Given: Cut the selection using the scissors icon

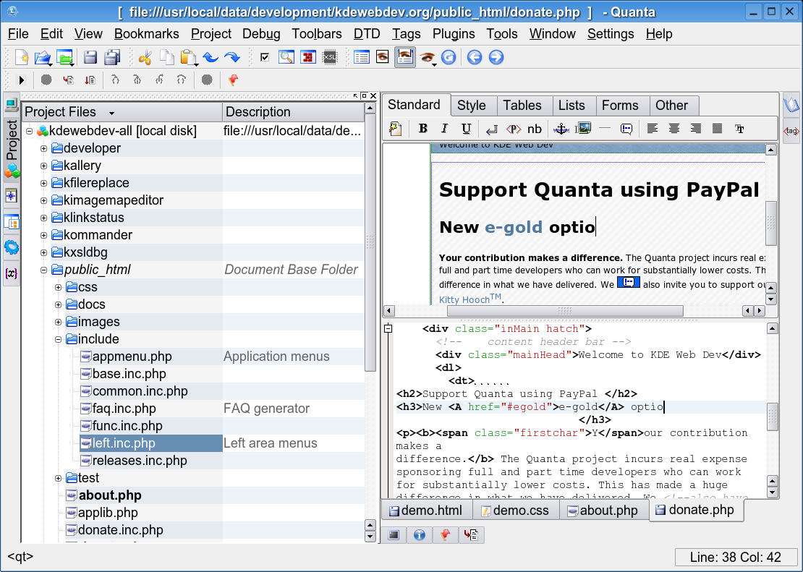Looking at the screenshot, I should point(145,57).
